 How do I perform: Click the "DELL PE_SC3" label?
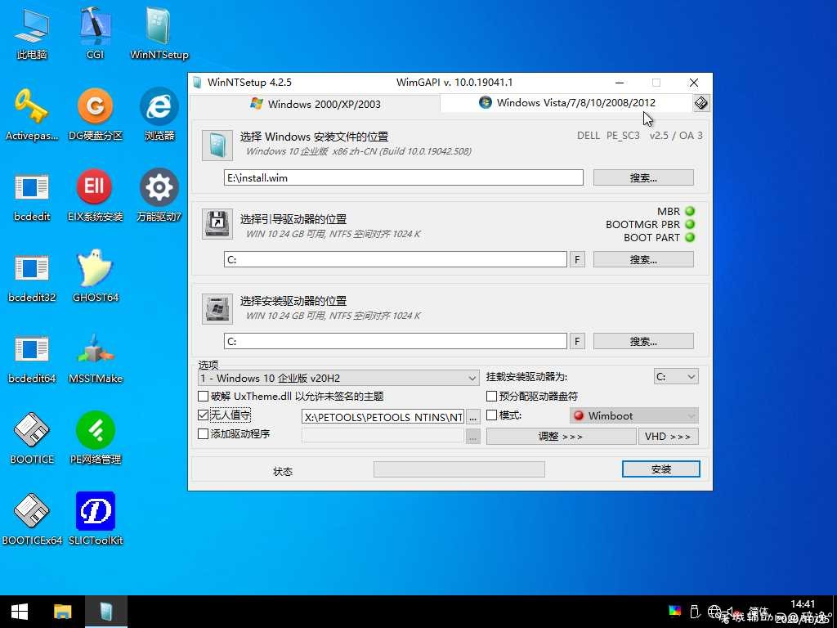click(608, 136)
